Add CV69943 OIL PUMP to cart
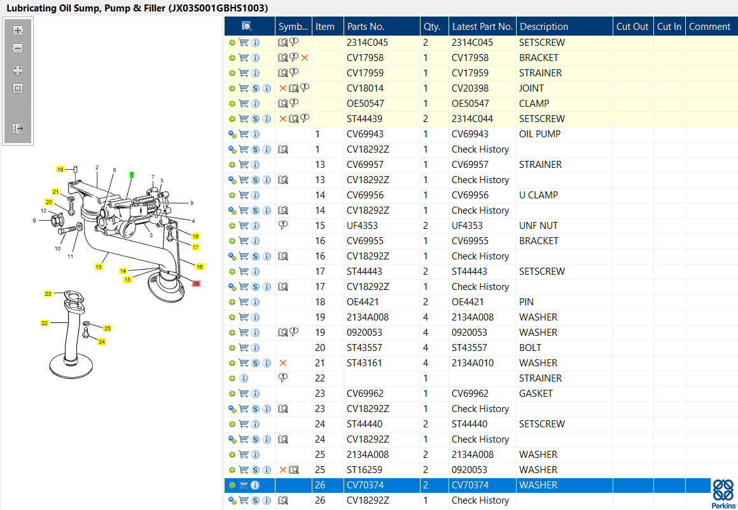The width and height of the screenshot is (738, 510). 244,134
